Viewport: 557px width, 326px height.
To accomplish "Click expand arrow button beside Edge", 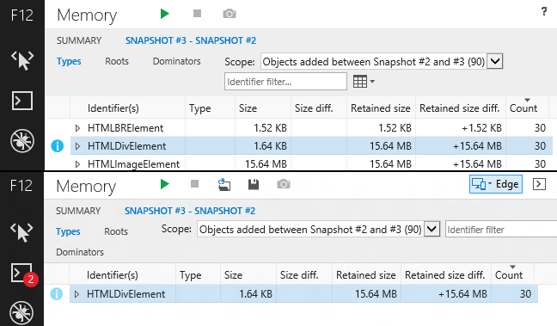I will pyautogui.click(x=539, y=184).
